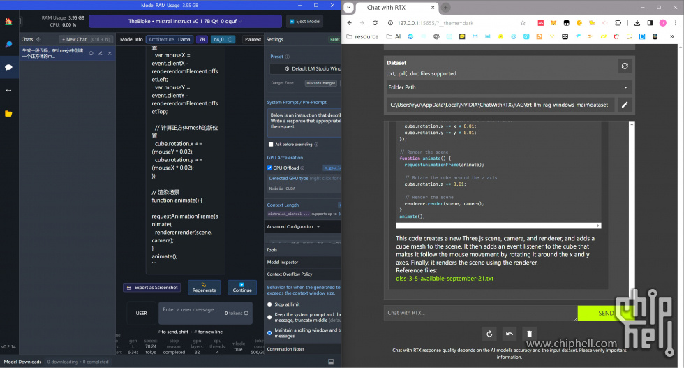
Task: Open the browser Extensions puzzle icon
Action: pyautogui.click(x=618, y=23)
